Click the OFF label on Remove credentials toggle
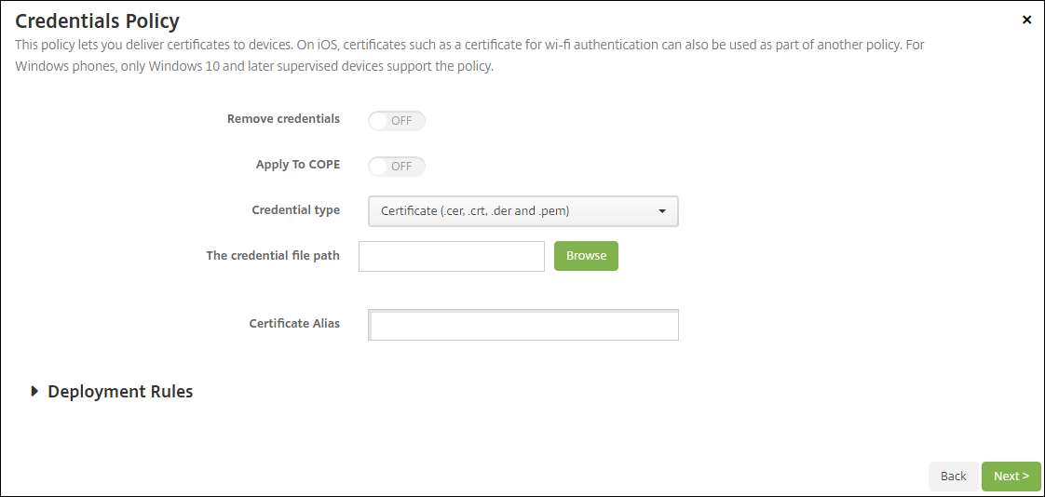 tap(401, 121)
